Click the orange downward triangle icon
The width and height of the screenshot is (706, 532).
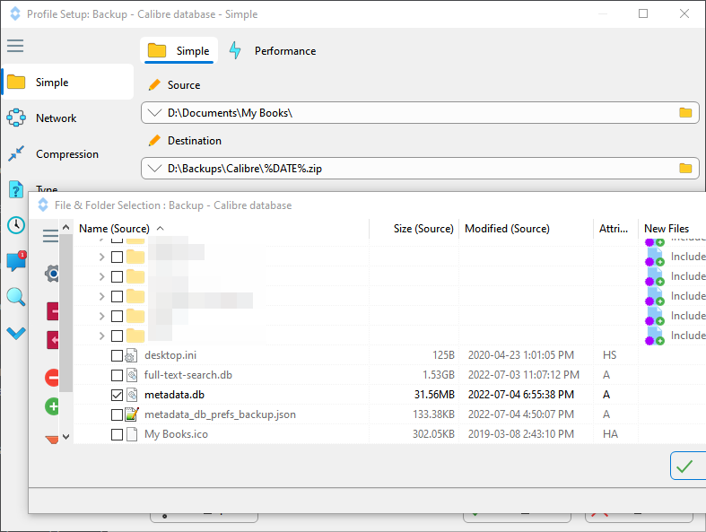(x=52, y=440)
